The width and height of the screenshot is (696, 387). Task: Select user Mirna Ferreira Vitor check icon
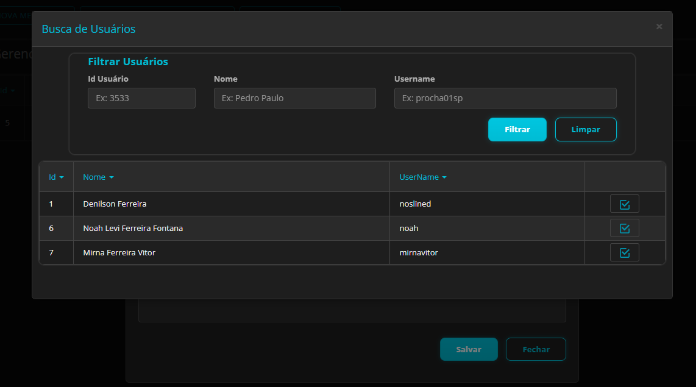(x=624, y=253)
